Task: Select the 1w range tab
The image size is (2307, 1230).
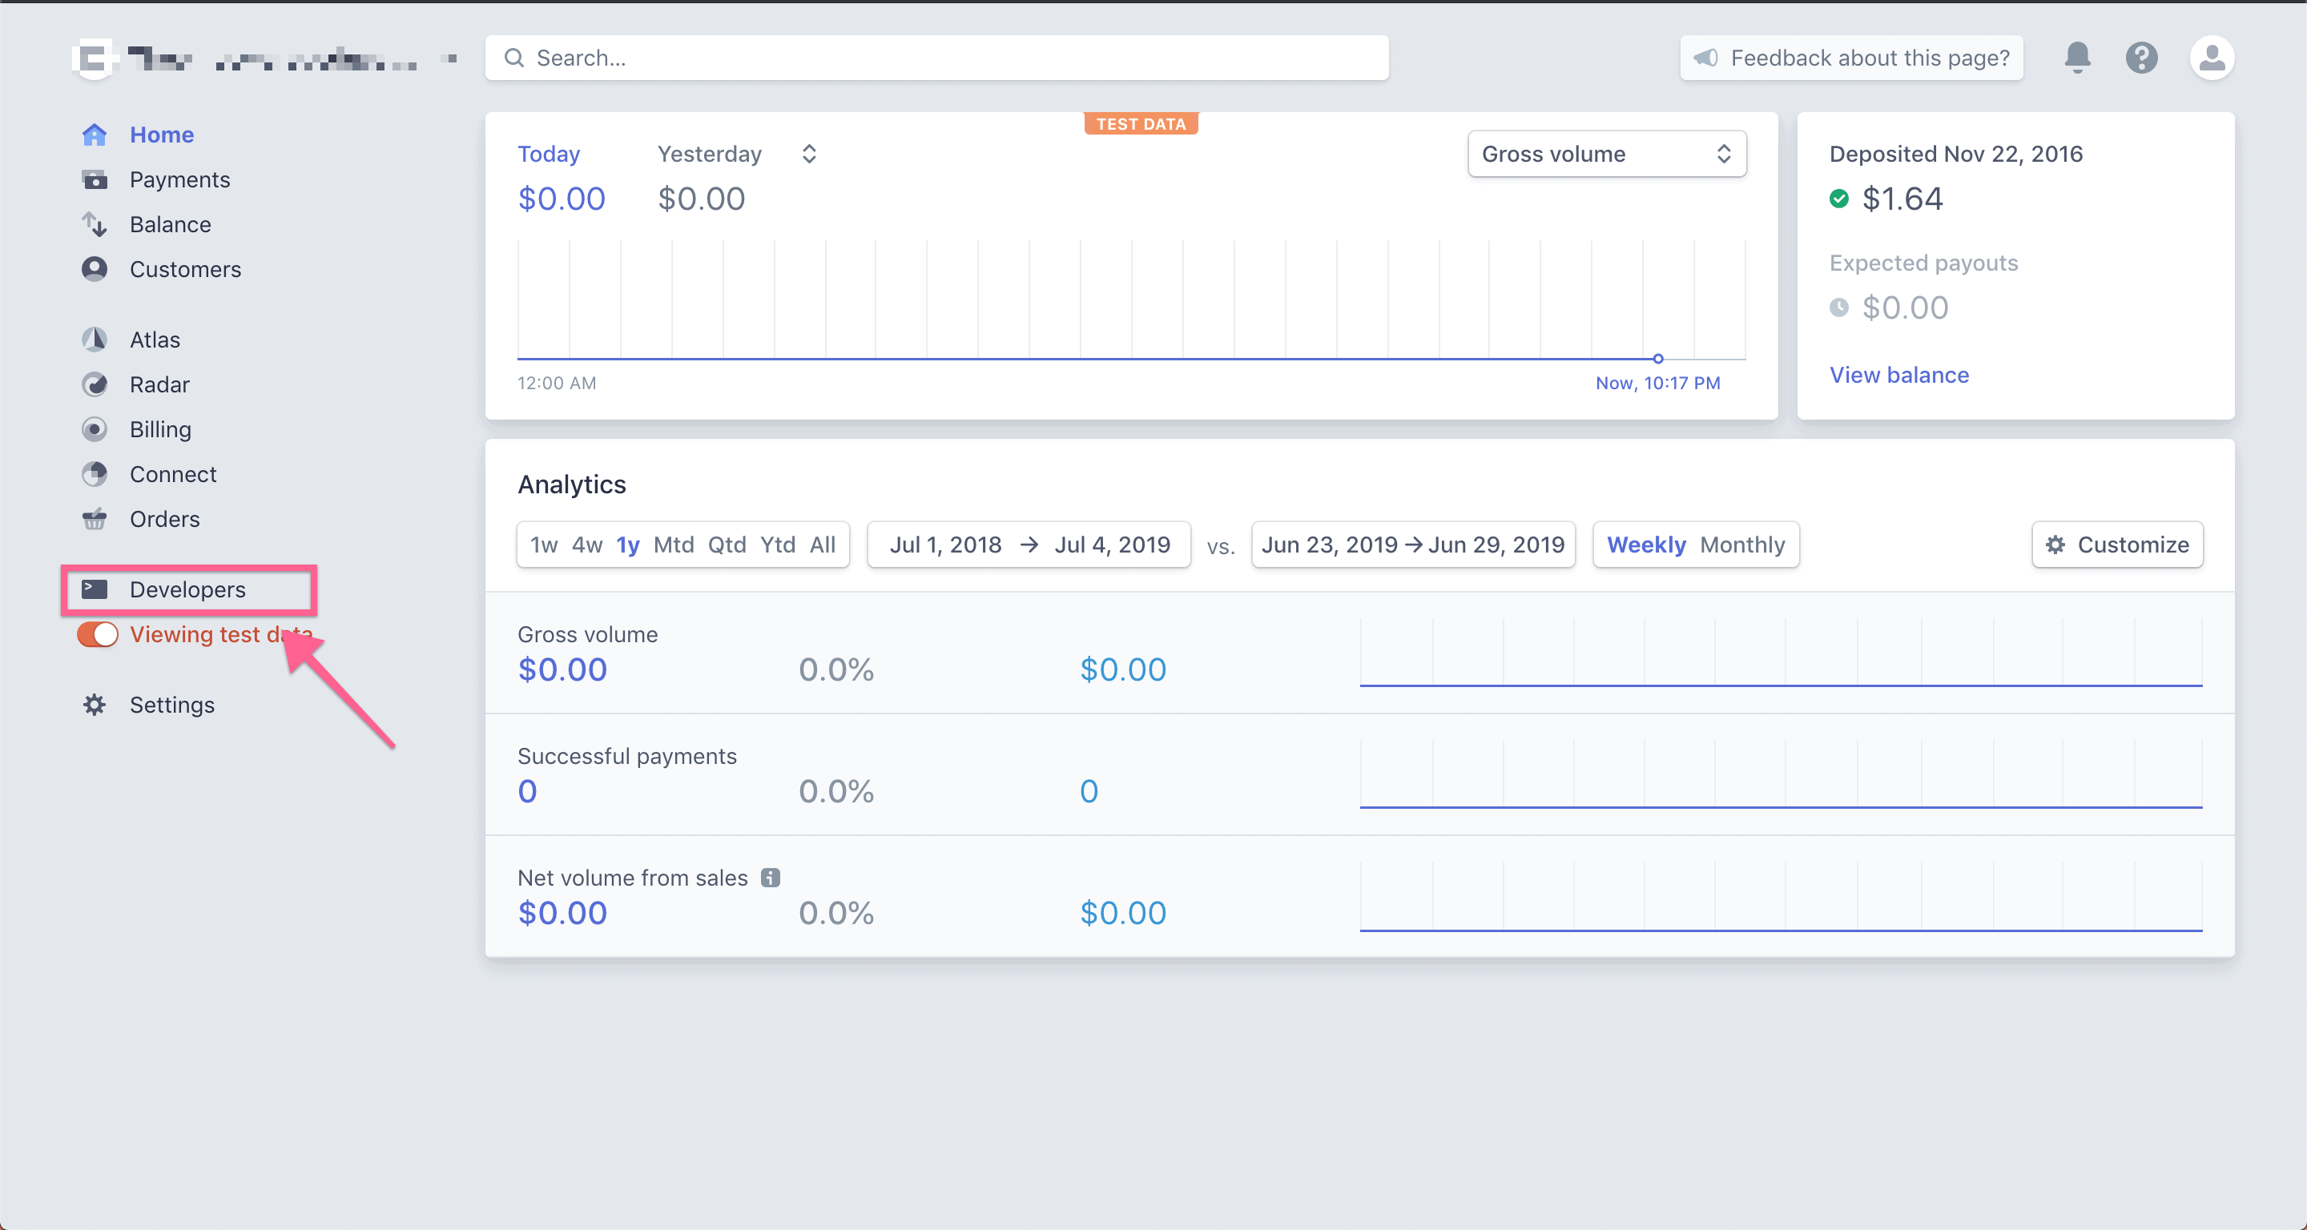Action: point(544,545)
